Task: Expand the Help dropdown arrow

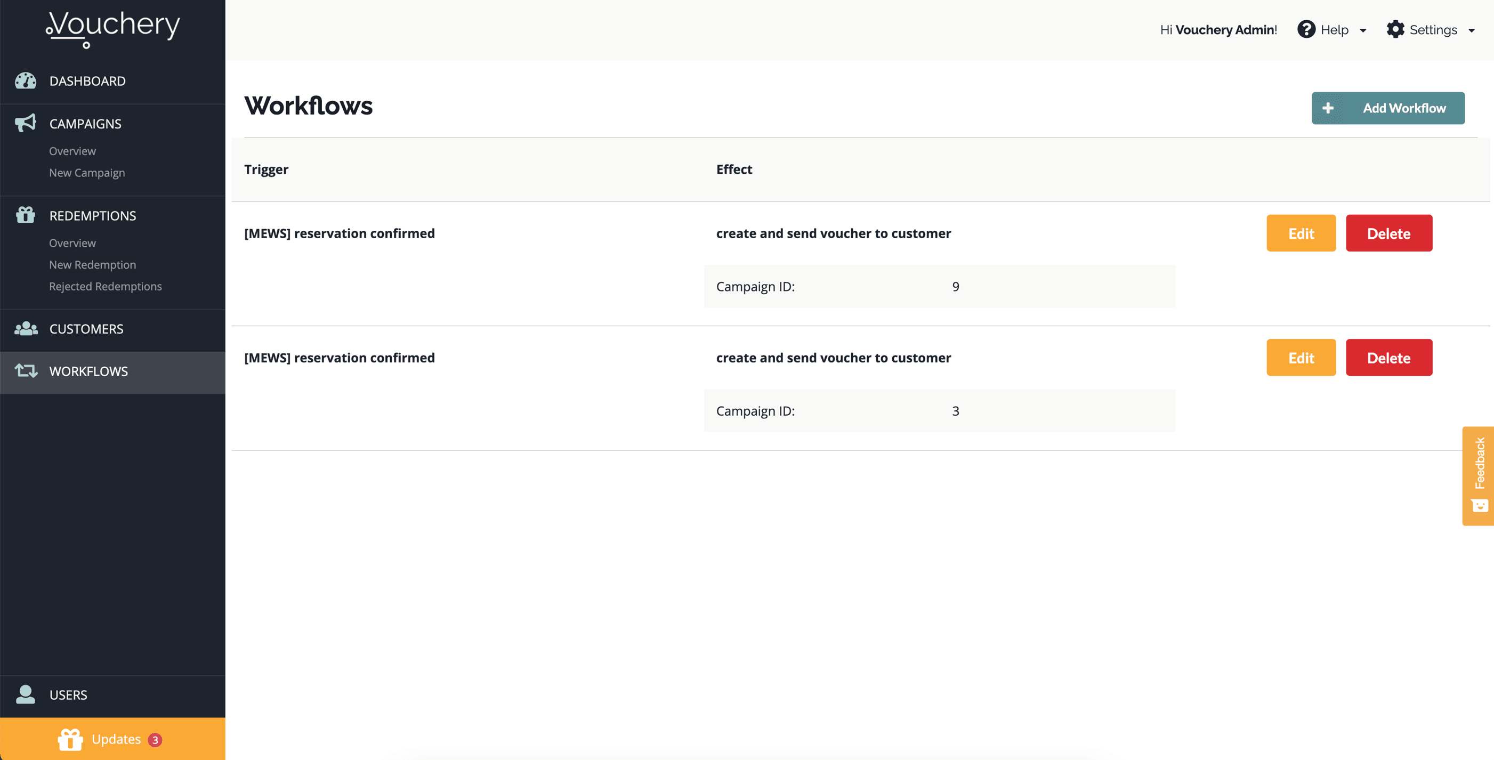Action: [x=1363, y=31]
